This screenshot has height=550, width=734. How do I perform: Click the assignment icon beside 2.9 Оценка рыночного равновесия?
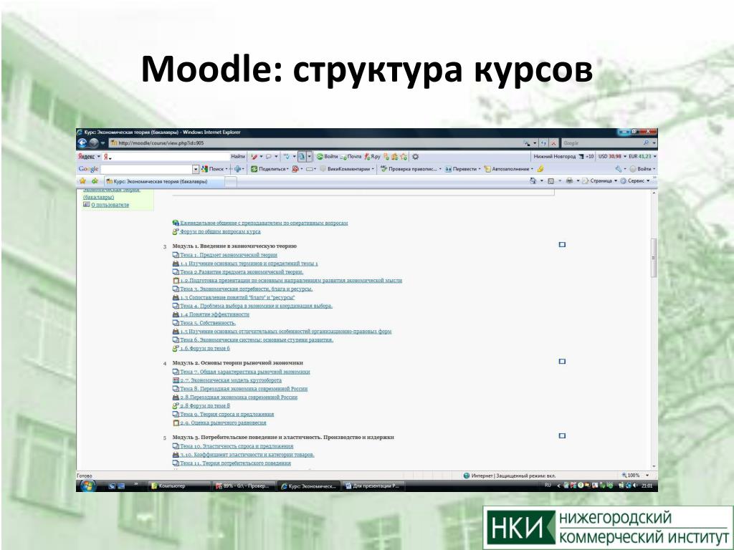(176, 423)
